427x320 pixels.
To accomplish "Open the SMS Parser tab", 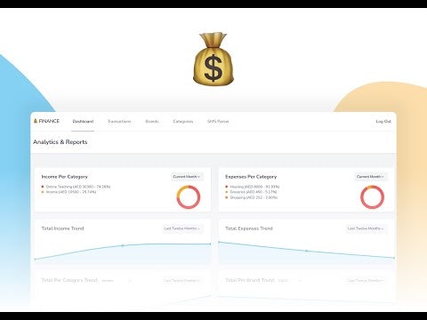I will coord(218,122).
